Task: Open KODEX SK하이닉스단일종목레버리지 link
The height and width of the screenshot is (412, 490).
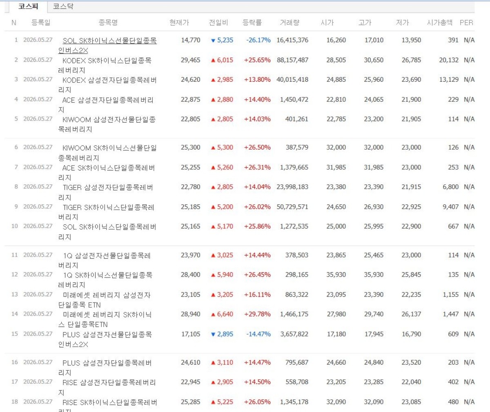Action: pyautogui.click(x=105, y=65)
